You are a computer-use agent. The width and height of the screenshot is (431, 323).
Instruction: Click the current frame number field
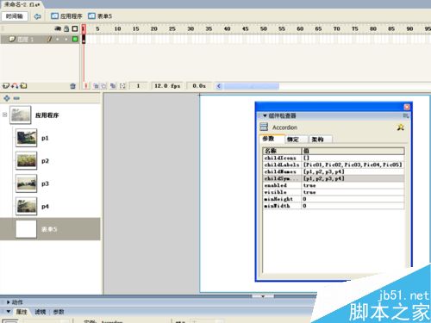tap(138, 86)
